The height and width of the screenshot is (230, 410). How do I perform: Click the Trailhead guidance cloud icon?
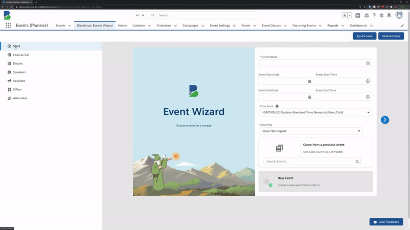pos(366,15)
